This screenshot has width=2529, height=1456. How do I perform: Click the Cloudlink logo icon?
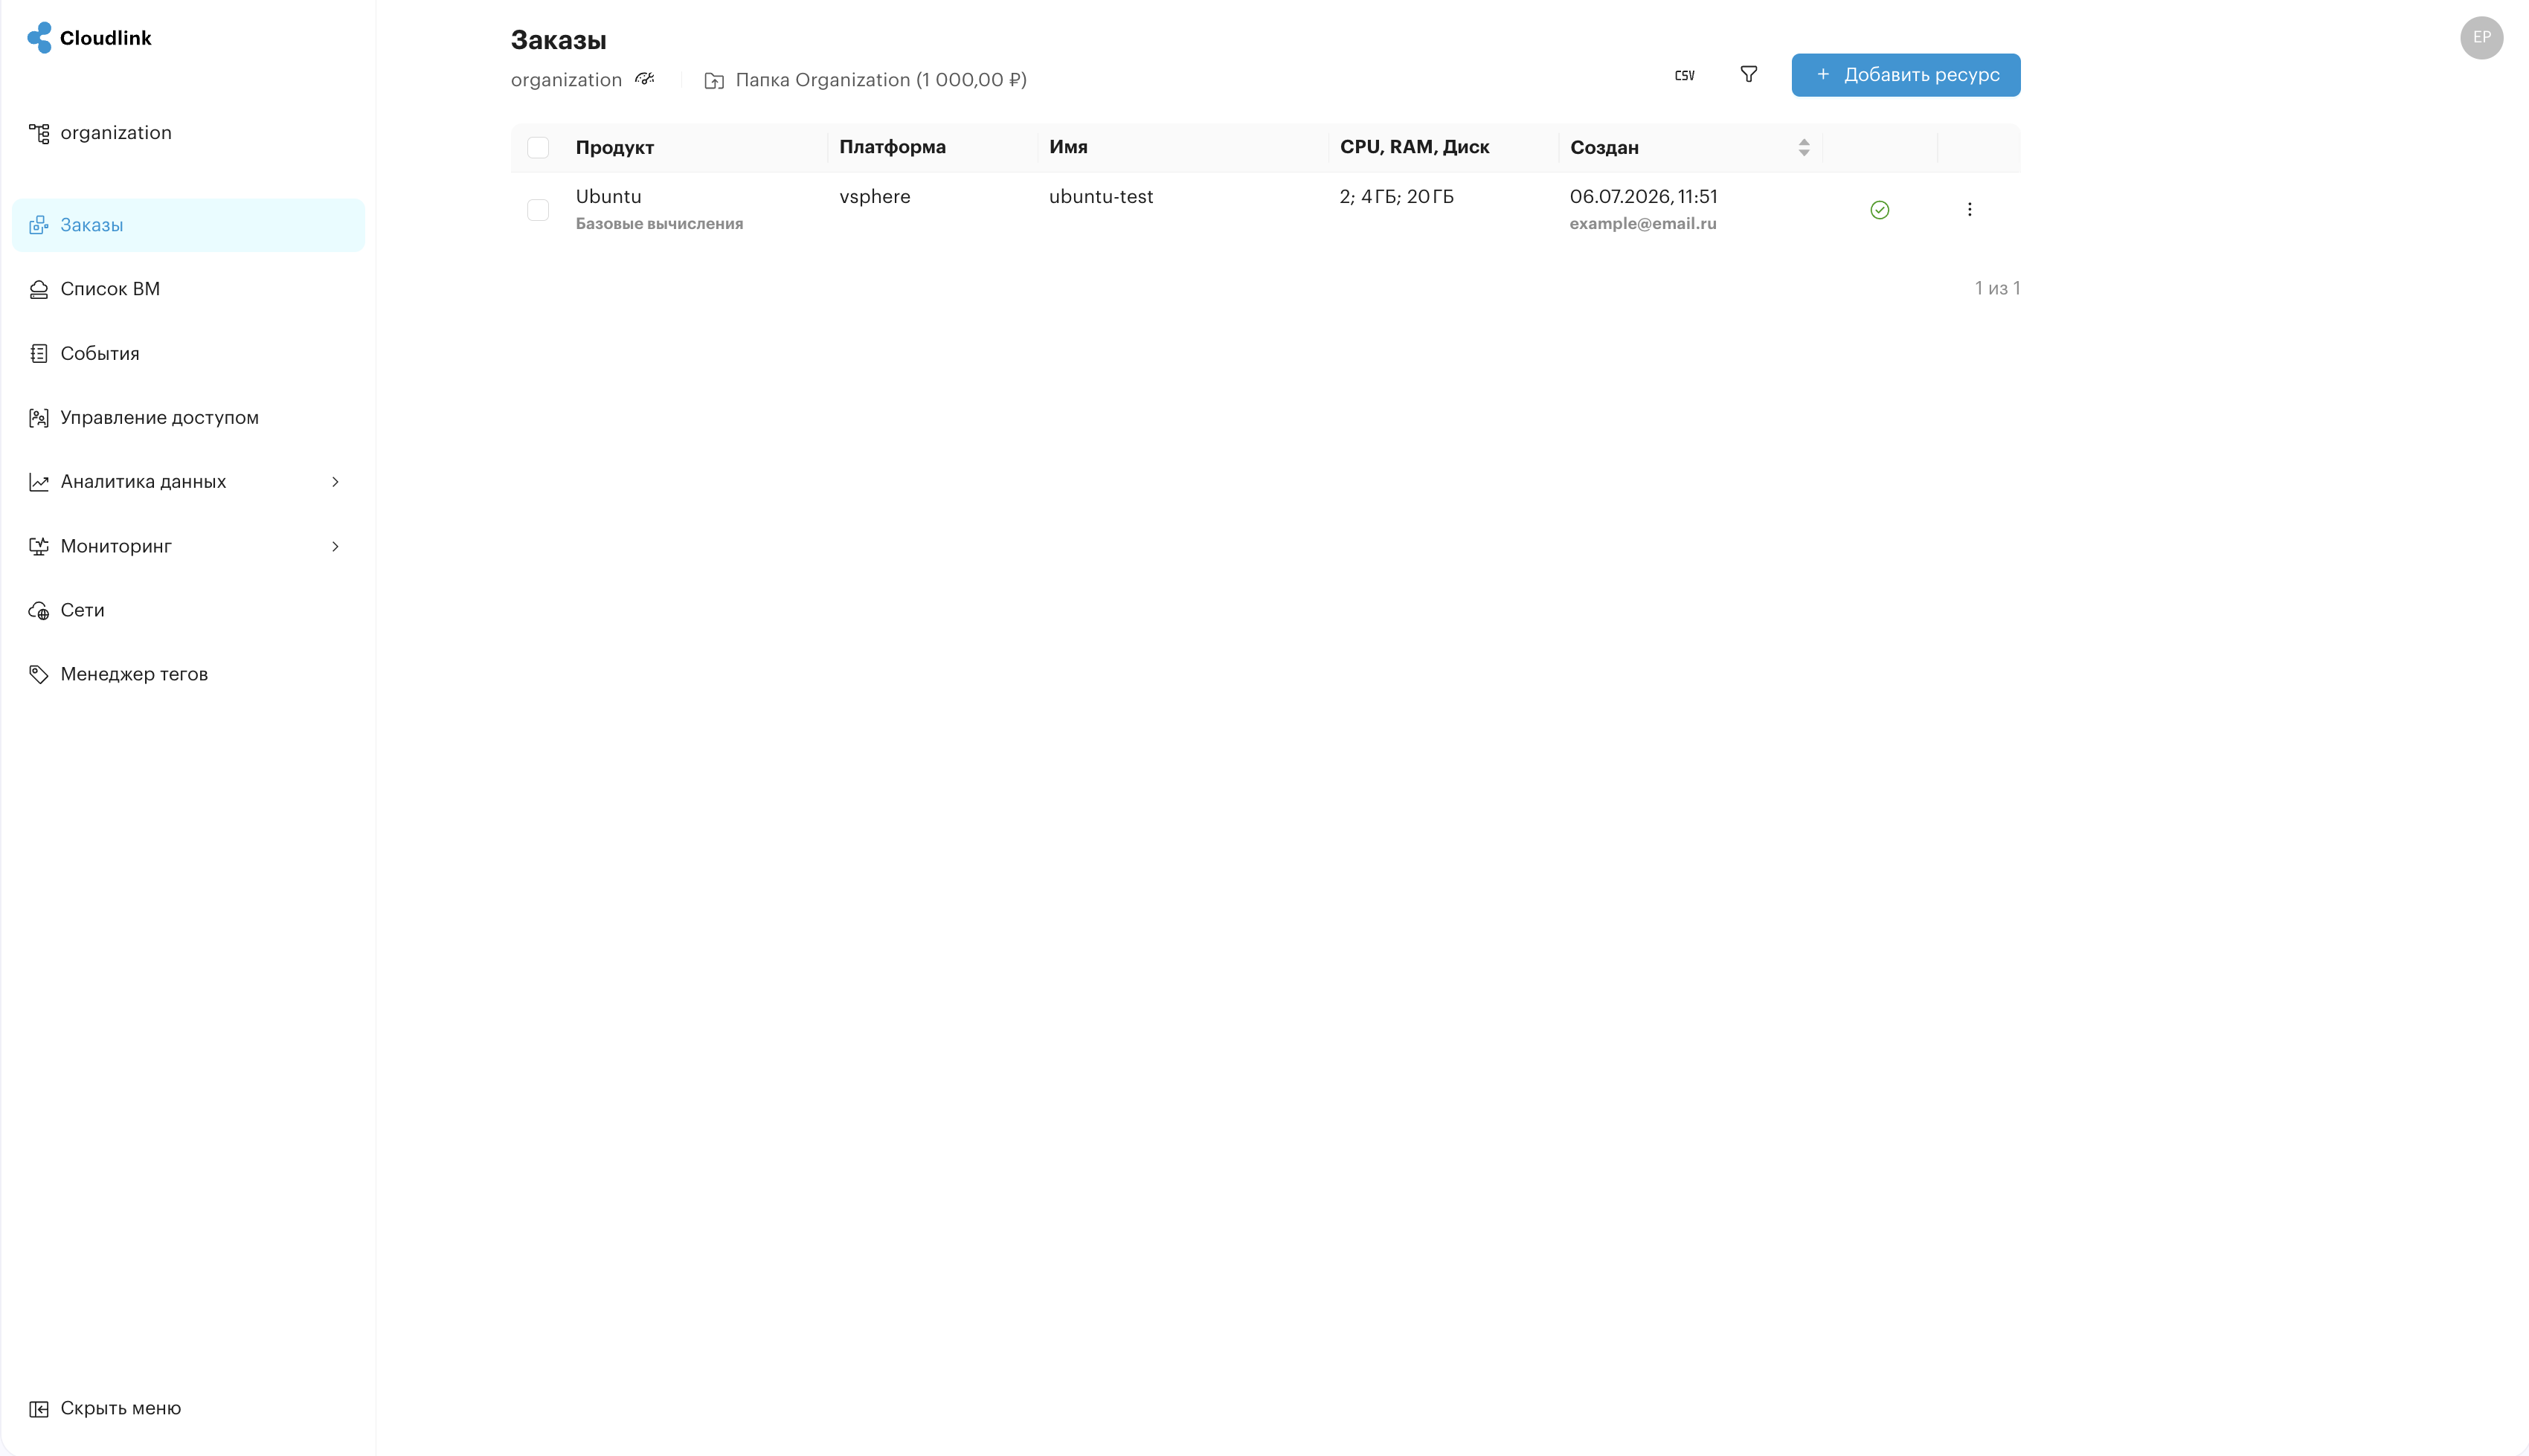tap(39, 38)
